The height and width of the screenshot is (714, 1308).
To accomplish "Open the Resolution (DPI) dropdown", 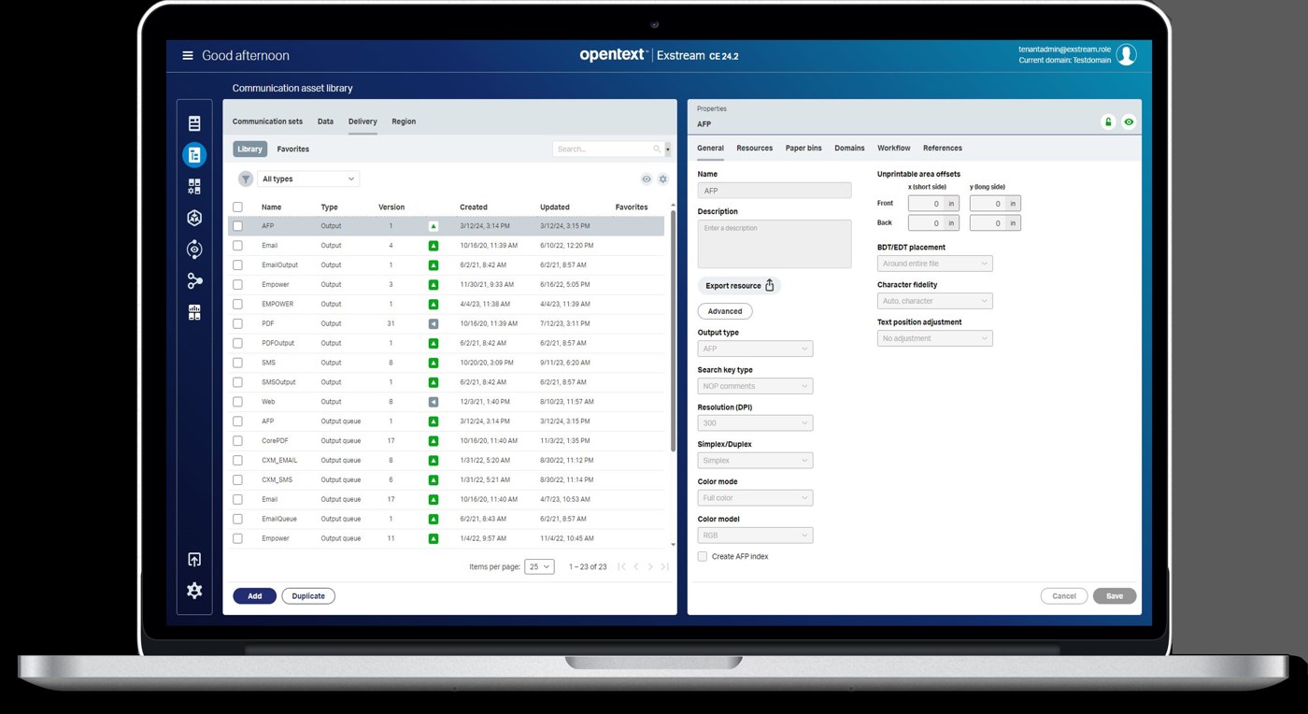I will 755,423.
